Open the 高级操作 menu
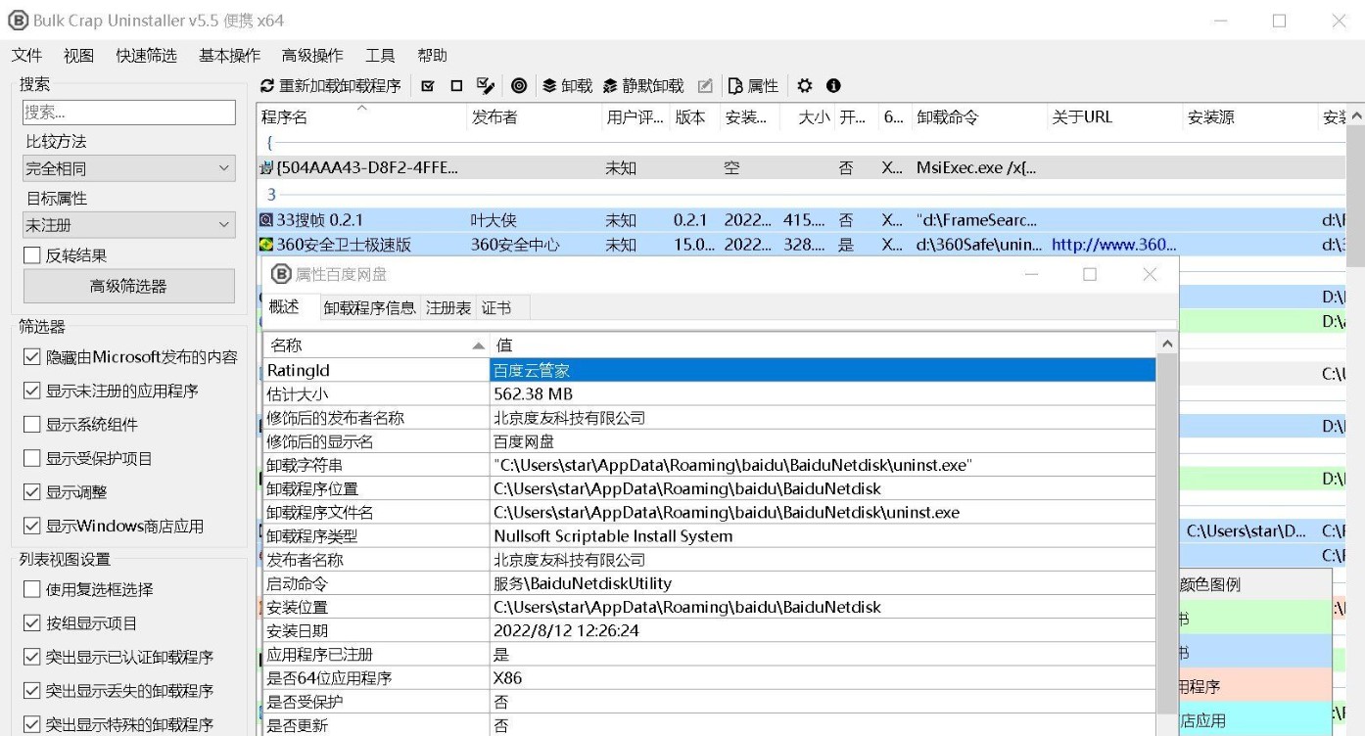 312,56
